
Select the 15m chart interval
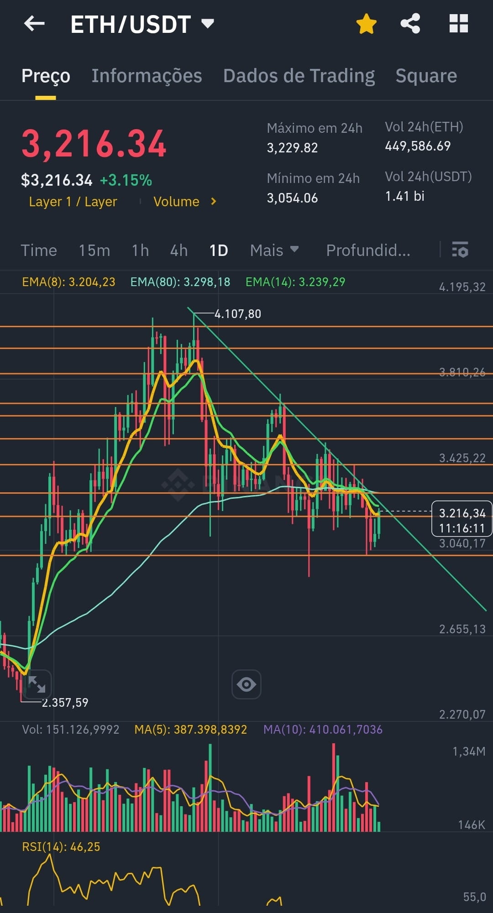point(94,250)
